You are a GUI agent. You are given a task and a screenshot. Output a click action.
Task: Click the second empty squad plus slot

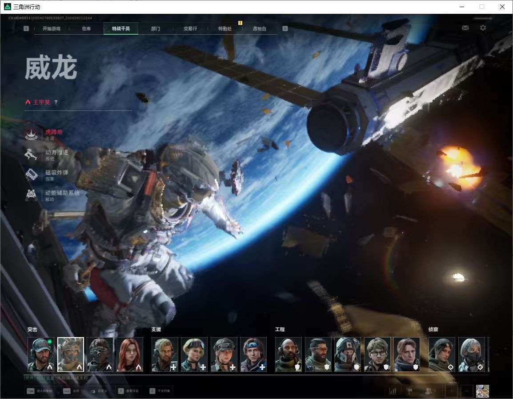467,391
